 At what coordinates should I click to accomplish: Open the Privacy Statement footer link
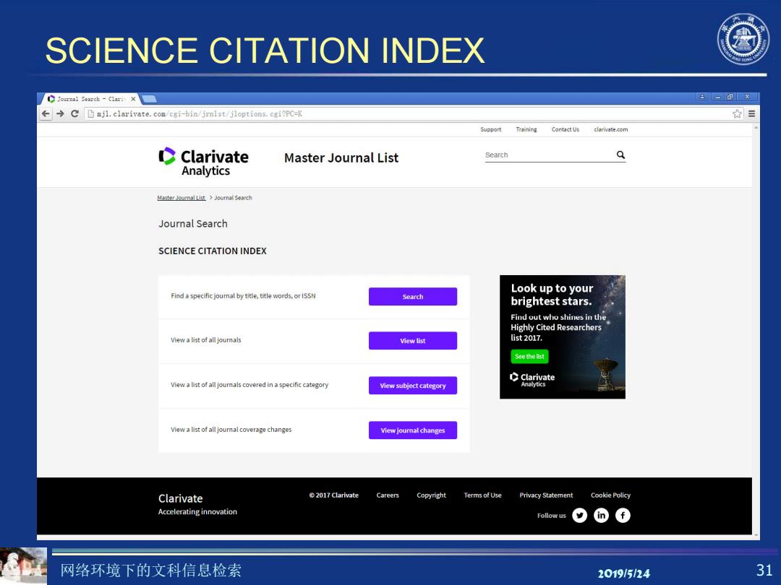[x=546, y=495]
